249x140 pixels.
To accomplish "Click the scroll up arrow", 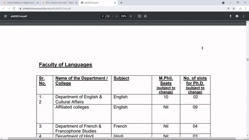I will pos(247,22).
